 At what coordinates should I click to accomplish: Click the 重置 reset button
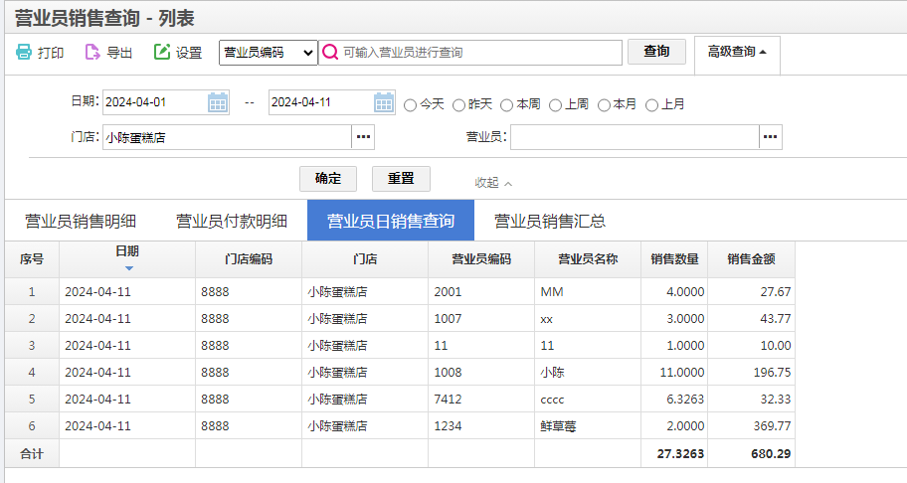(x=401, y=179)
